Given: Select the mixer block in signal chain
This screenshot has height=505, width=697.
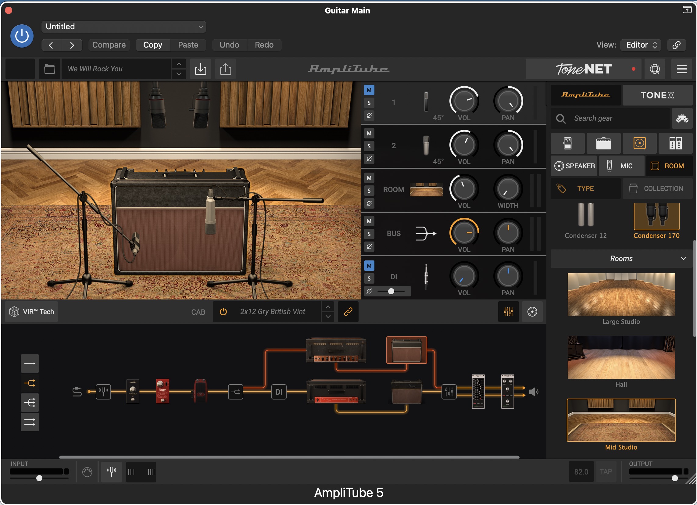Looking at the screenshot, I should (449, 392).
